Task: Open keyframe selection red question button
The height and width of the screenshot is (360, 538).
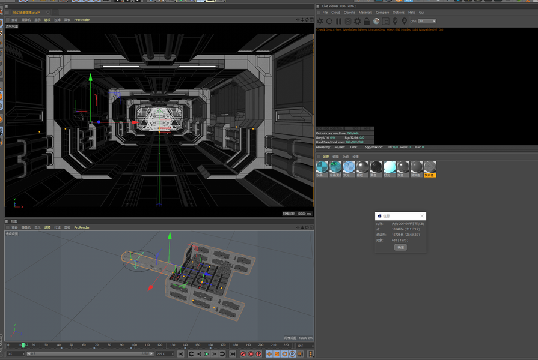Action: (258, 354)
